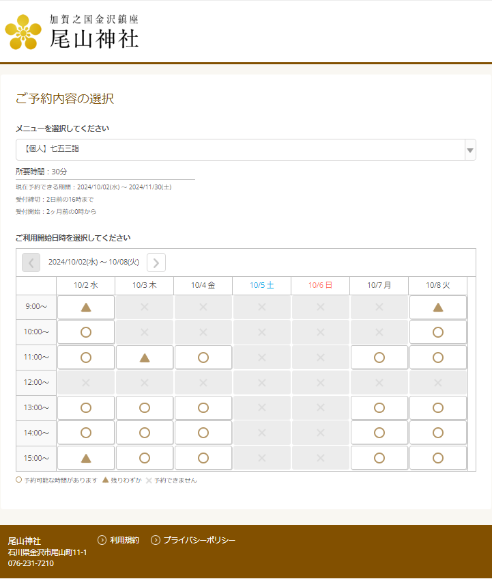The width and height of the screenshot is (492, 579).
Task: Go to previous week with left chevron
Action: (x=31, y=262)
